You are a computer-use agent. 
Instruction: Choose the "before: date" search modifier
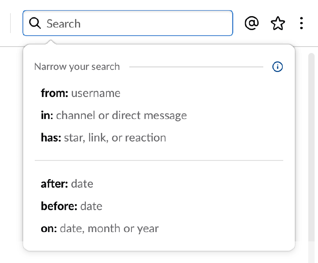[x=72, y=206]
